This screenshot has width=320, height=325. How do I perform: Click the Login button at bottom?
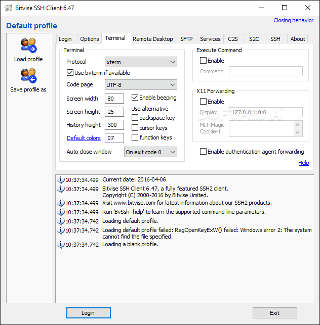[89, 313]
